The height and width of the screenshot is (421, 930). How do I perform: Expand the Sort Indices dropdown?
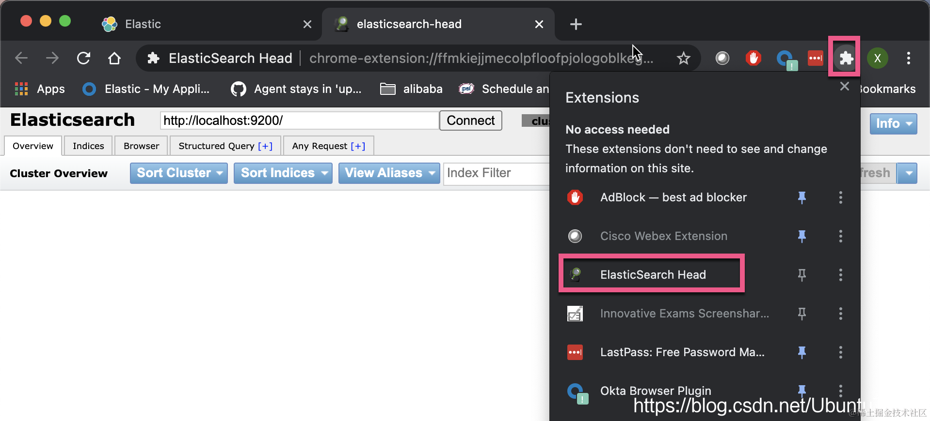tap(283, 173)
